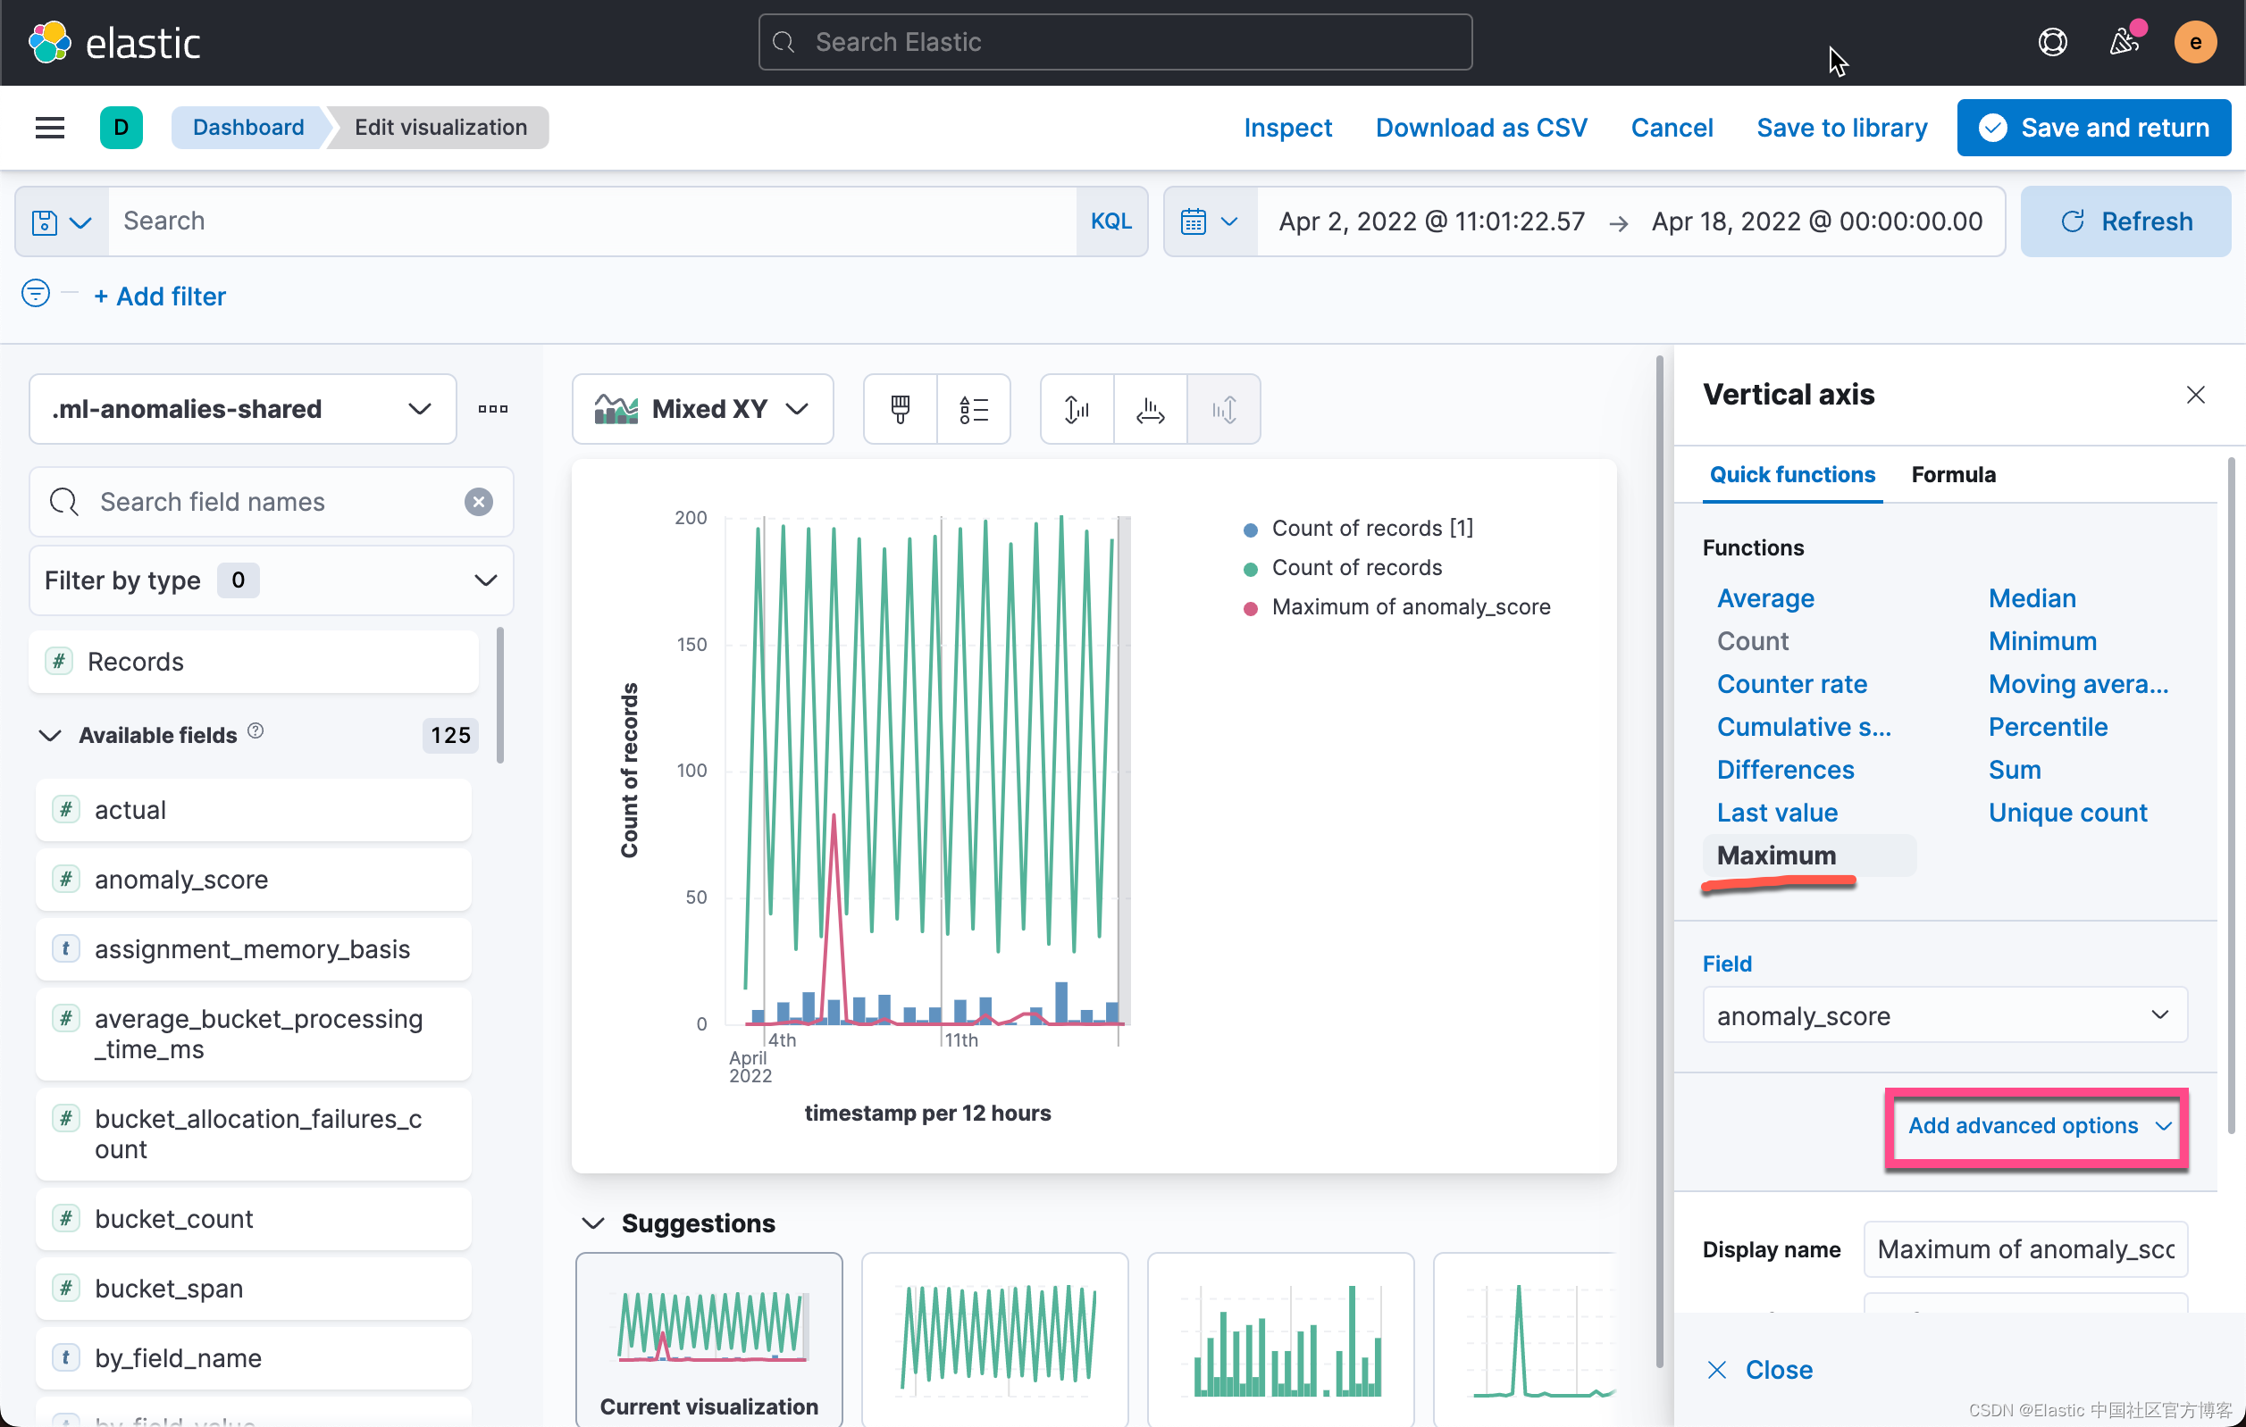2246x1427 pixels.
Task: Open the help lifebuoy icon
Action: tap(2052, 42)
